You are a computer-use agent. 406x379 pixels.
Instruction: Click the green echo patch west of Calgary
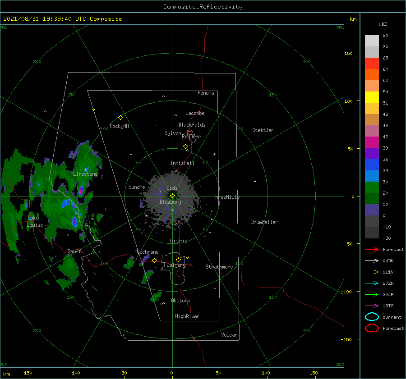tap(129, 263)
